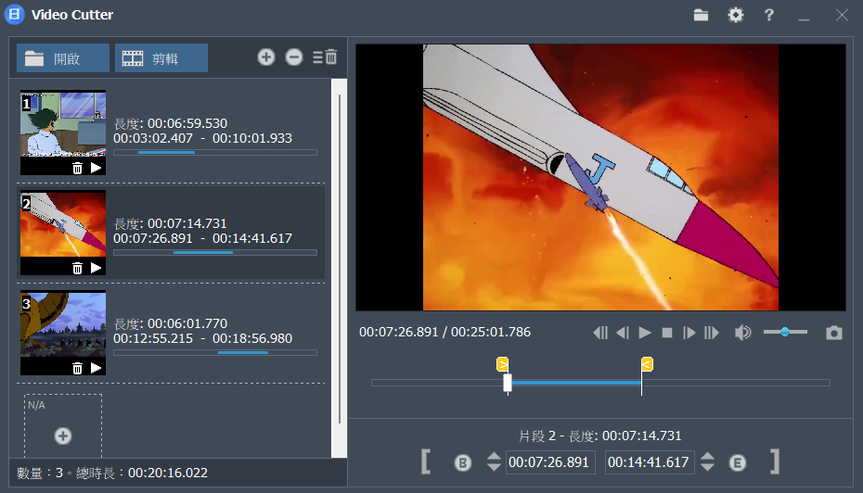Play segment 1 with its play icon
Image resolution: width=863 pixels, height=493 pixels.
coord(97,168)
